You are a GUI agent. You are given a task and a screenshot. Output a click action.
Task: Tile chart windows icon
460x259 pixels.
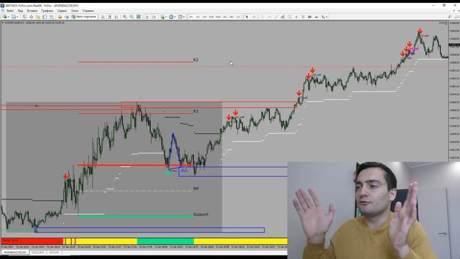139,17
